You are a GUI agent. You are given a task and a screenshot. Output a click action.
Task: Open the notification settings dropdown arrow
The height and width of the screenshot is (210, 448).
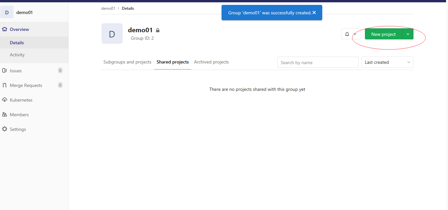pyautogui.click(x=355, y=34)
